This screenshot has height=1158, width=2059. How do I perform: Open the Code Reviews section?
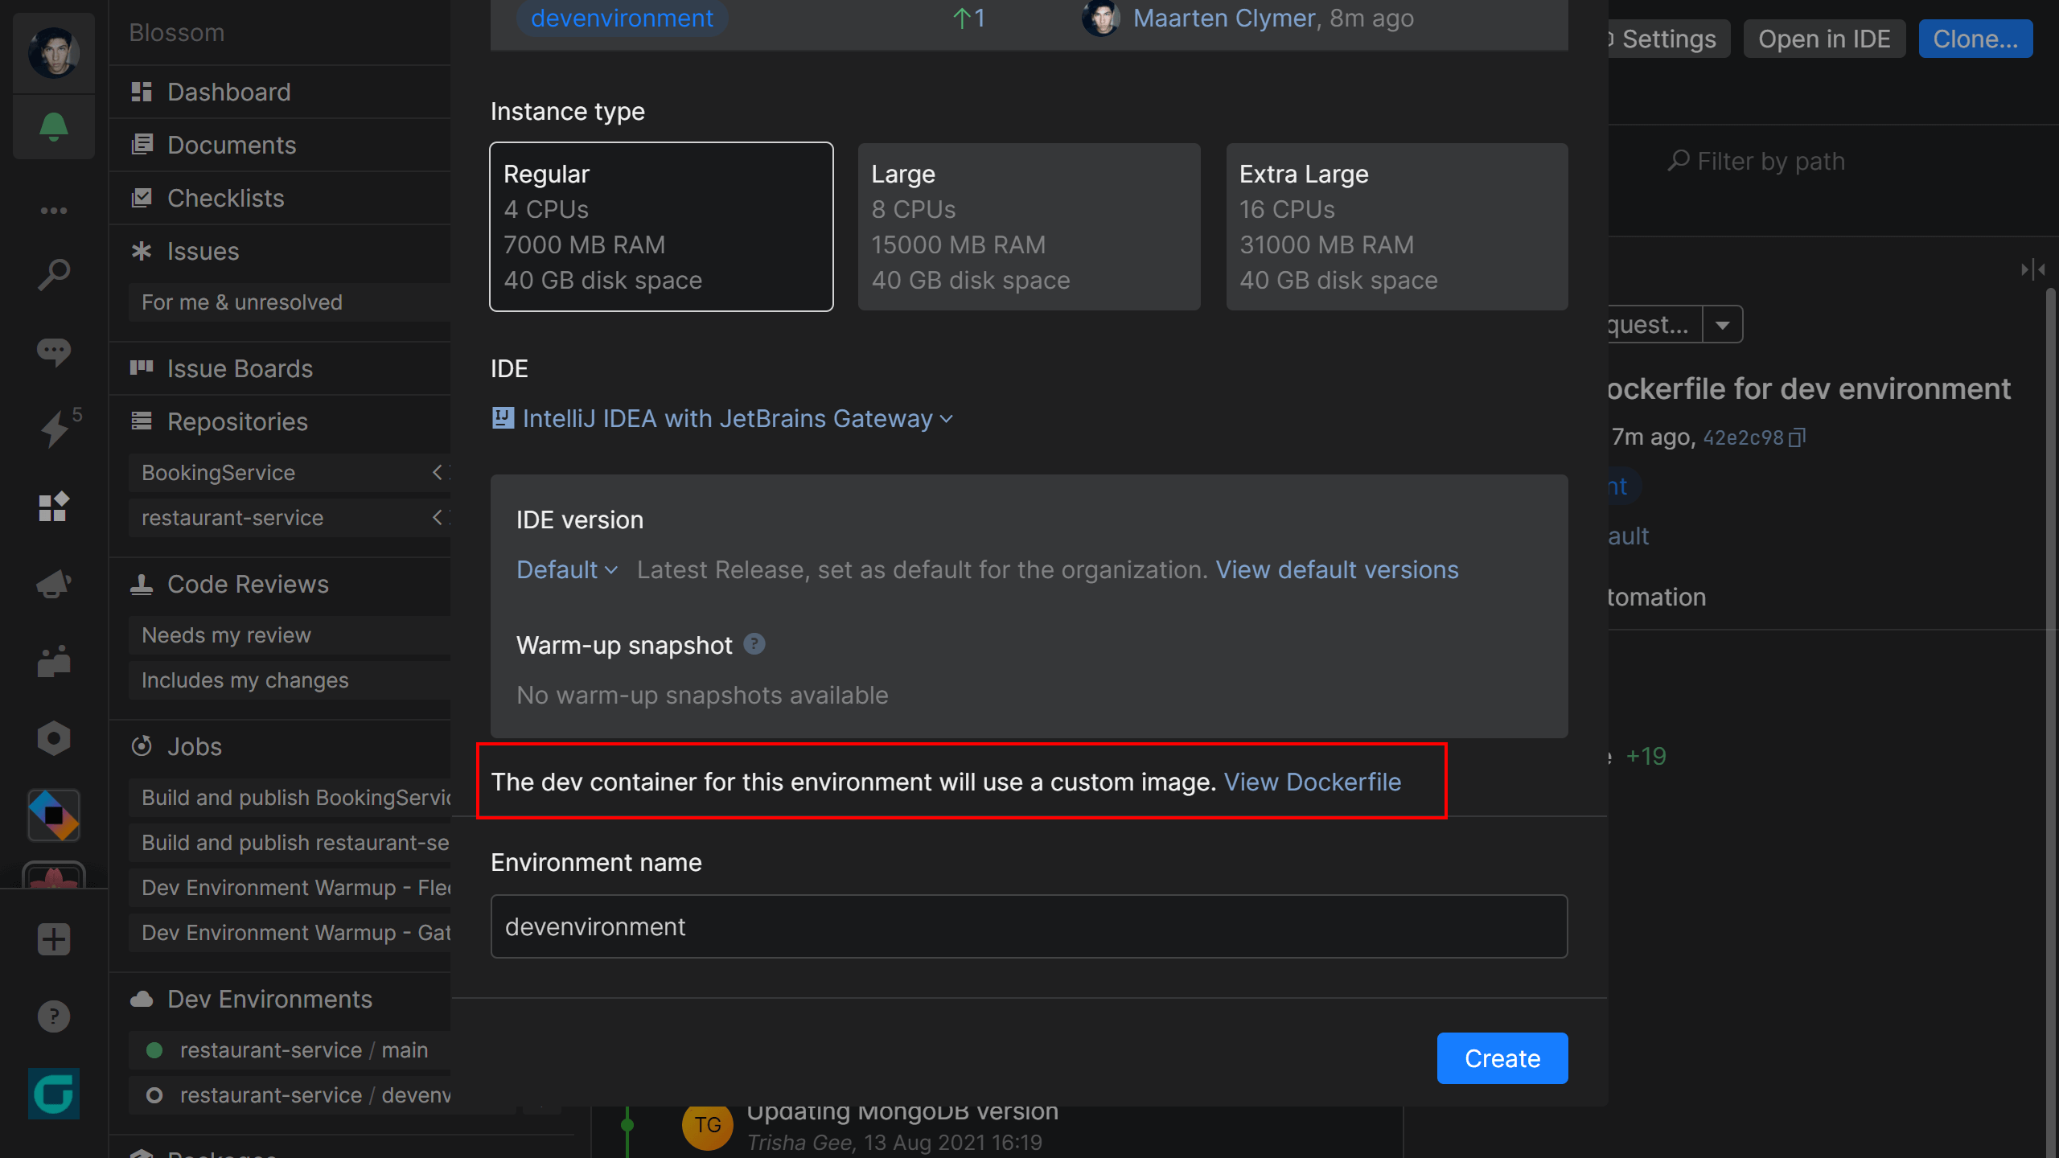(x=248, y=582)
